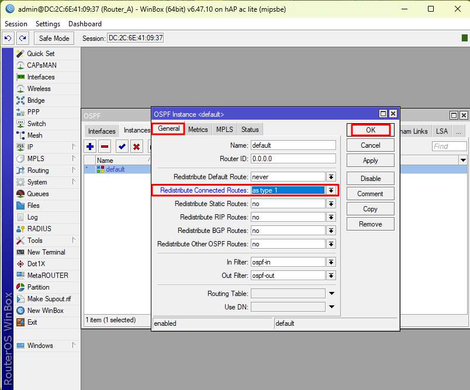Click the Cancel button

tap(370, 145)
